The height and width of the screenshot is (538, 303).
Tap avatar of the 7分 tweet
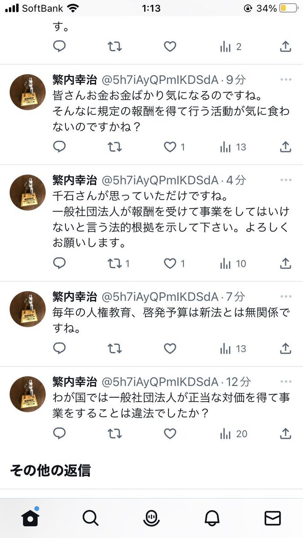tap(28, 309)
